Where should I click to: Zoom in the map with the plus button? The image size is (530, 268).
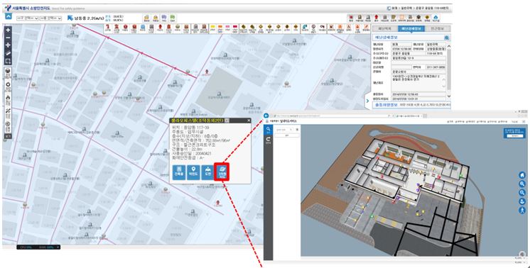(8, 30)
